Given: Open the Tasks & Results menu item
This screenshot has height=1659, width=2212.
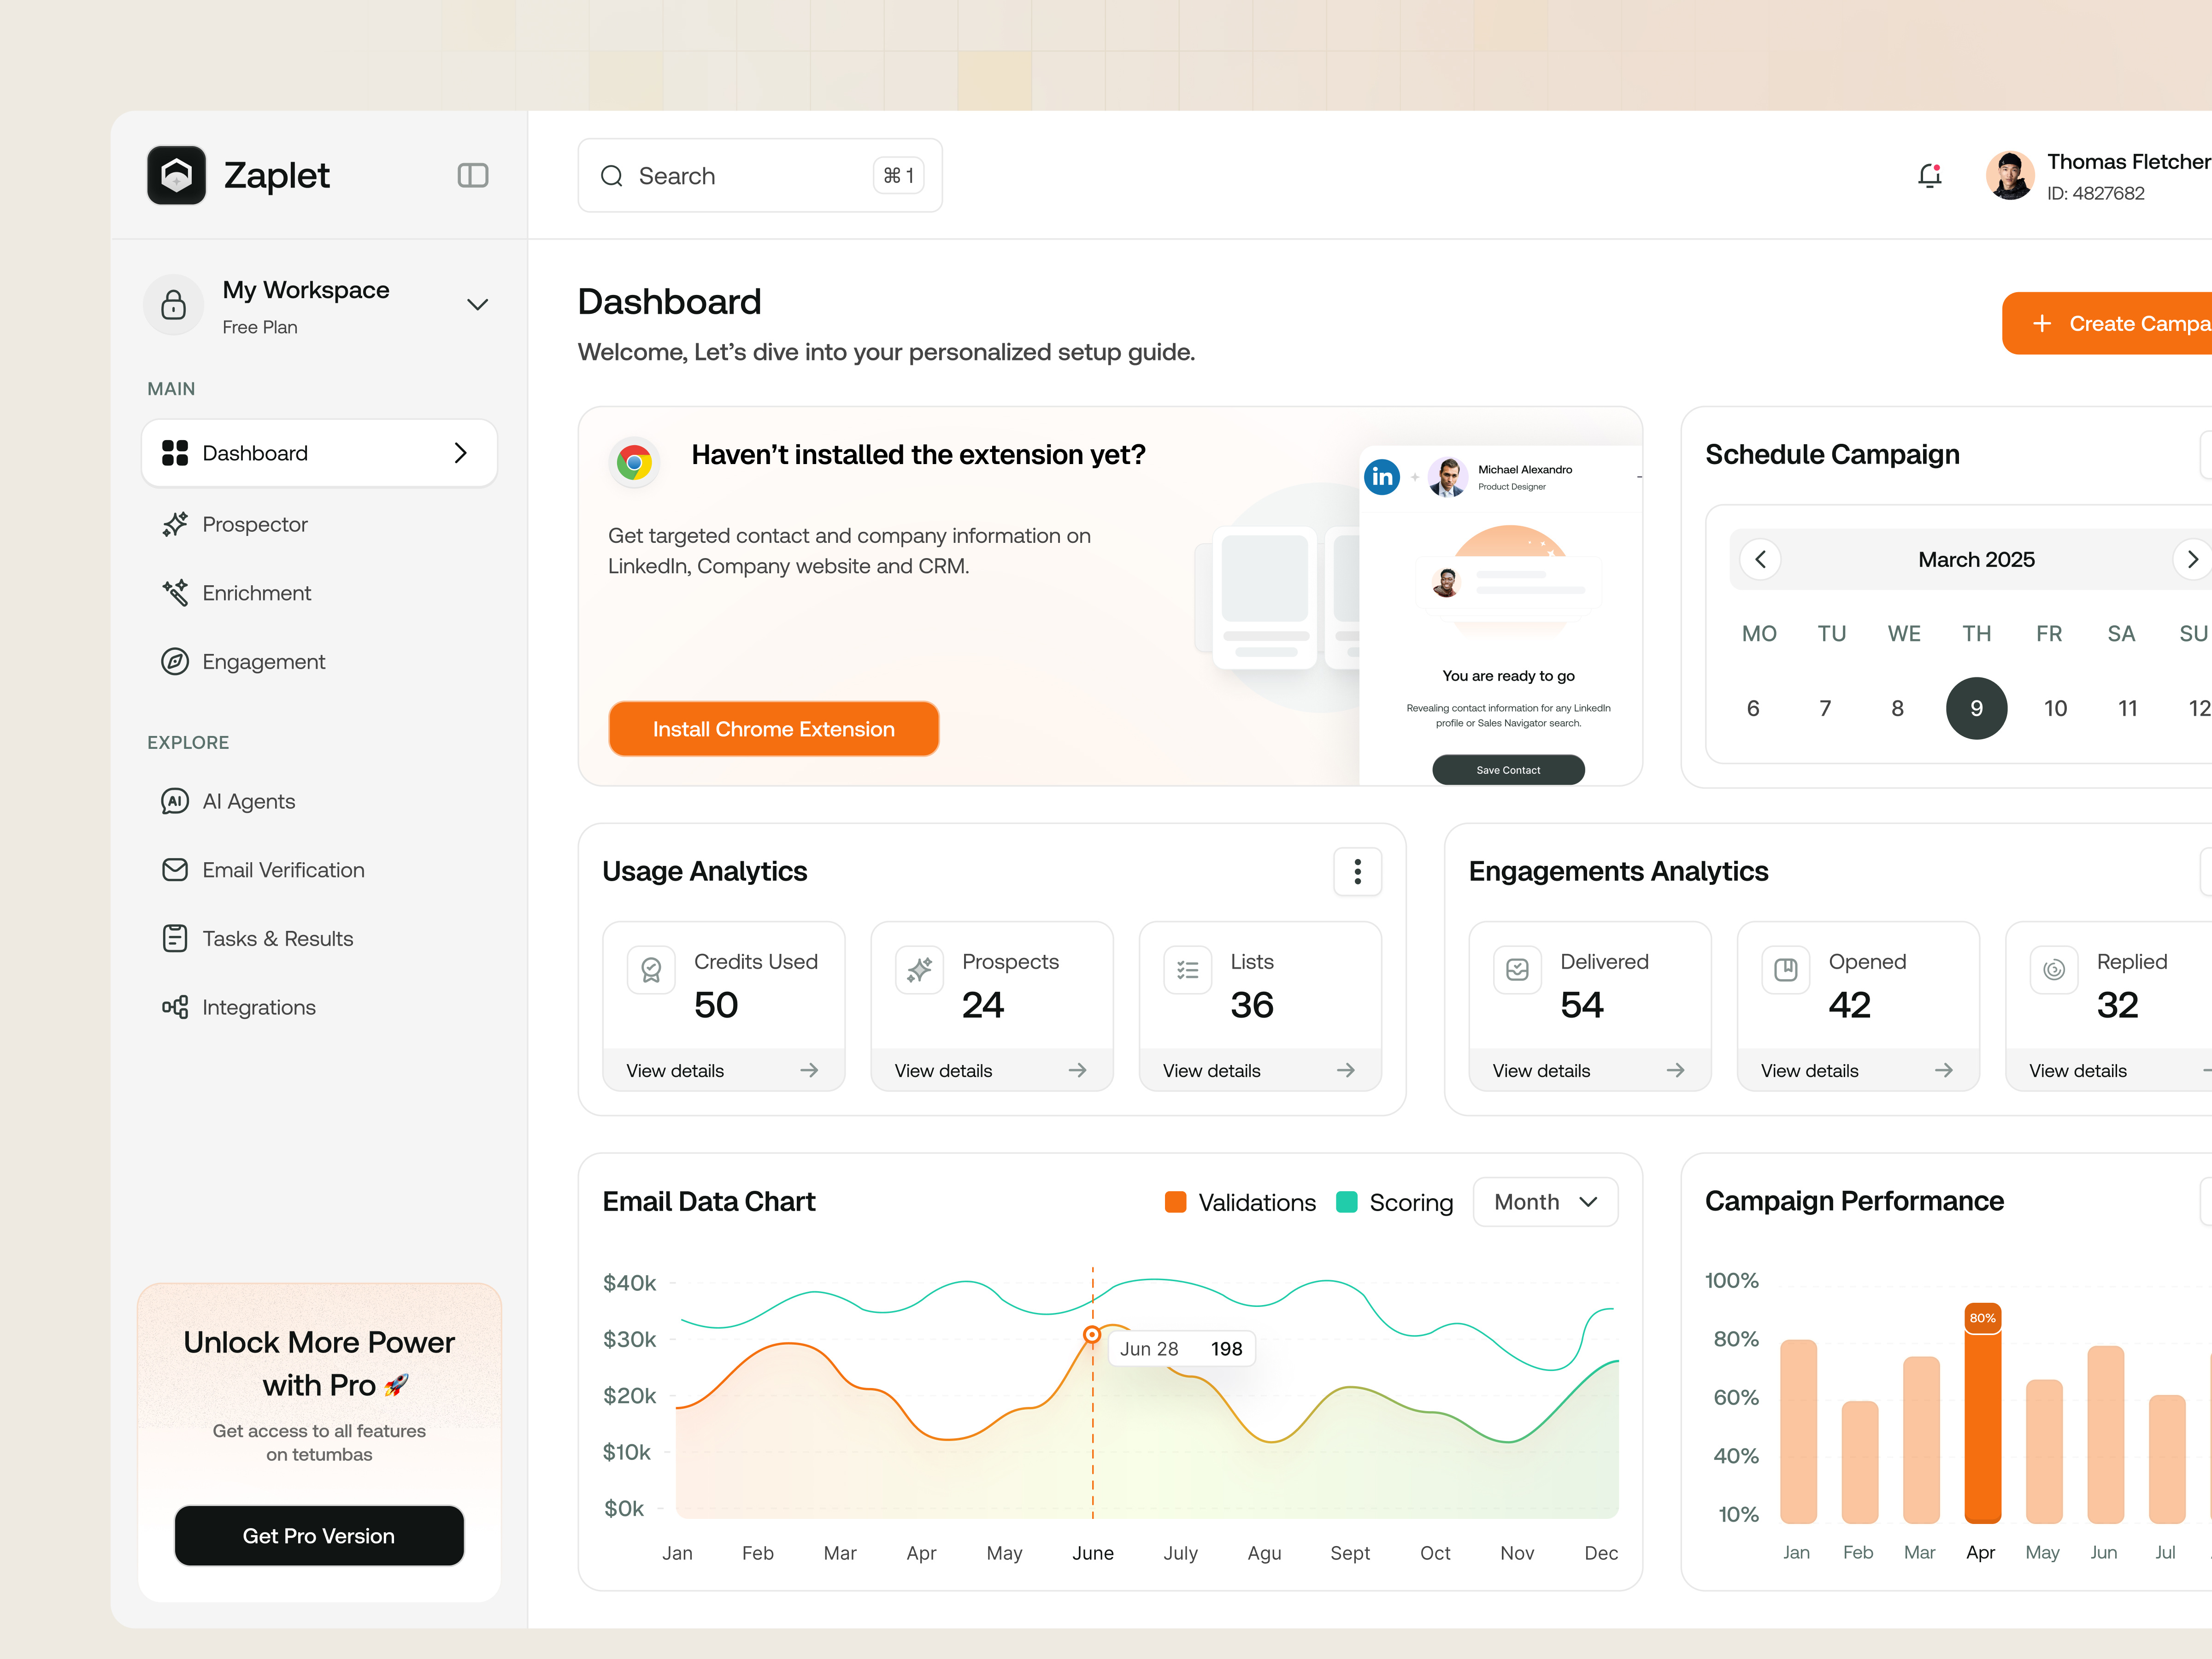Looking at the screenshot, I should tap(277, 938).
